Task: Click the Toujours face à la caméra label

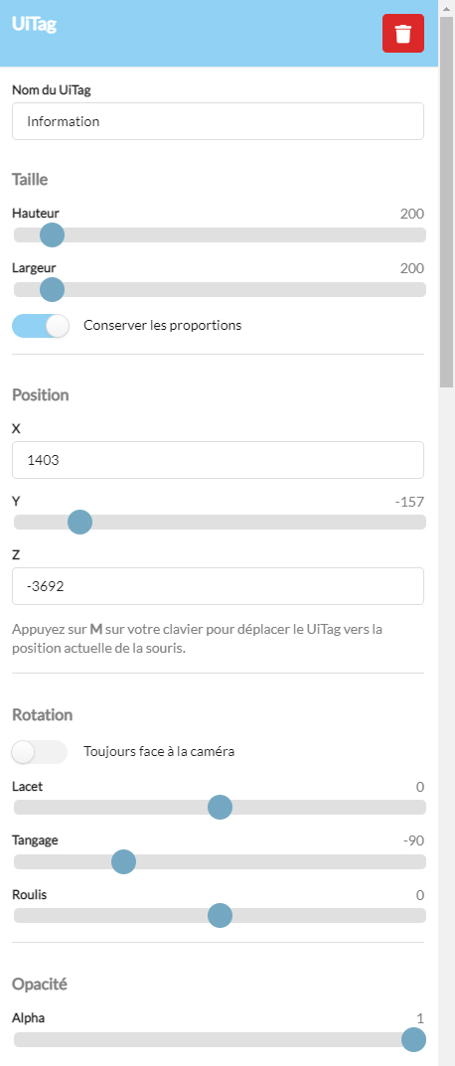Action: pos(159,752)
